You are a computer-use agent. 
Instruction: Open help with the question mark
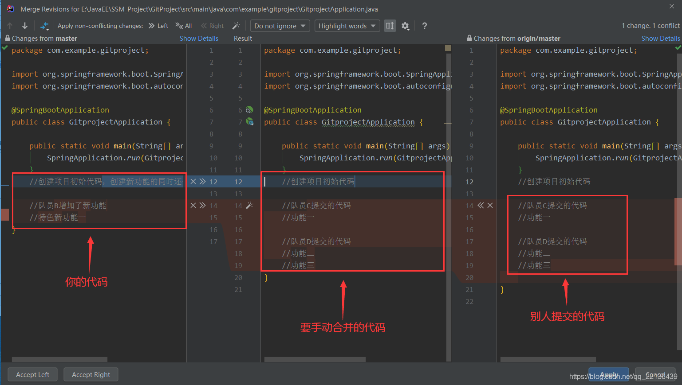(425, 26)
